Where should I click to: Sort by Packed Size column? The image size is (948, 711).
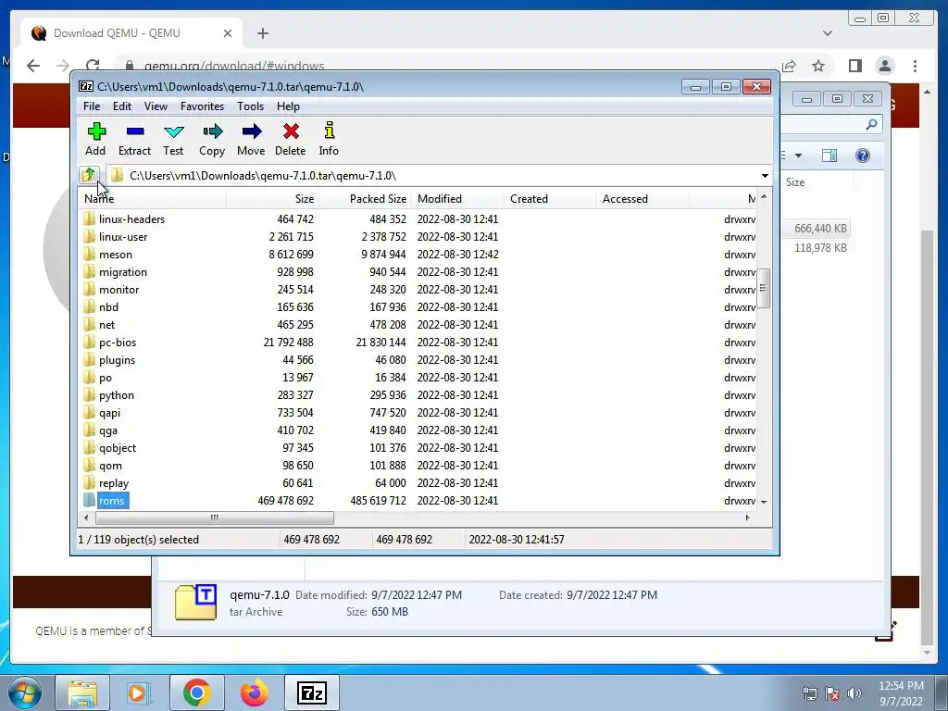(x=365, y=199)
